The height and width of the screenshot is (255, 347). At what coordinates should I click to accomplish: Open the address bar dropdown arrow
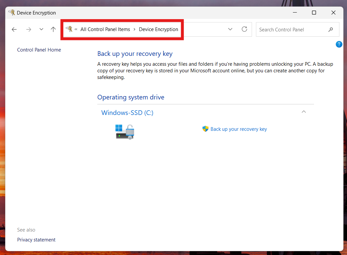tap(230, 29)
